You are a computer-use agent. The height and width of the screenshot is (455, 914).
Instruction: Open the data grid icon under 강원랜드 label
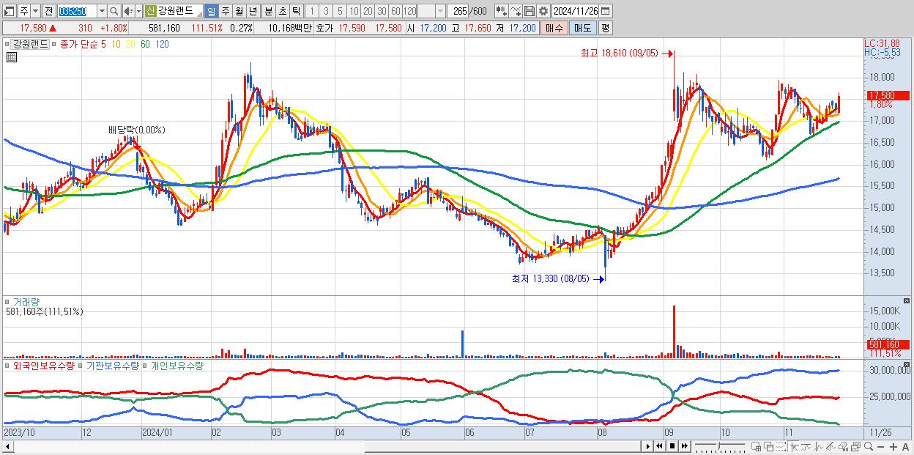tap(11, 57)
